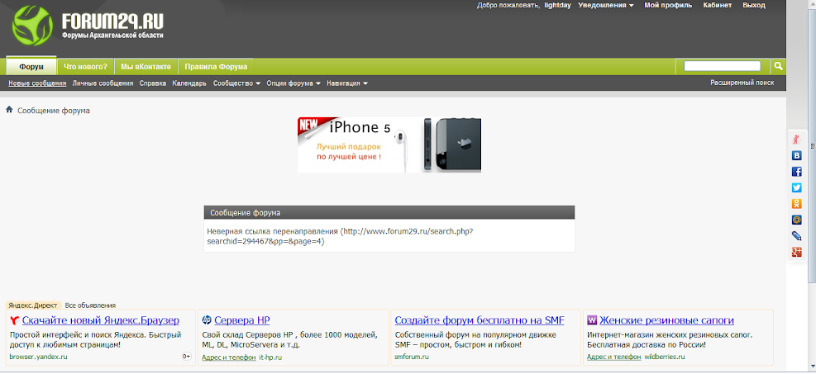816x374 pixels.
Task: Click the Yandex Y ad icon
Action: point(14,320)
